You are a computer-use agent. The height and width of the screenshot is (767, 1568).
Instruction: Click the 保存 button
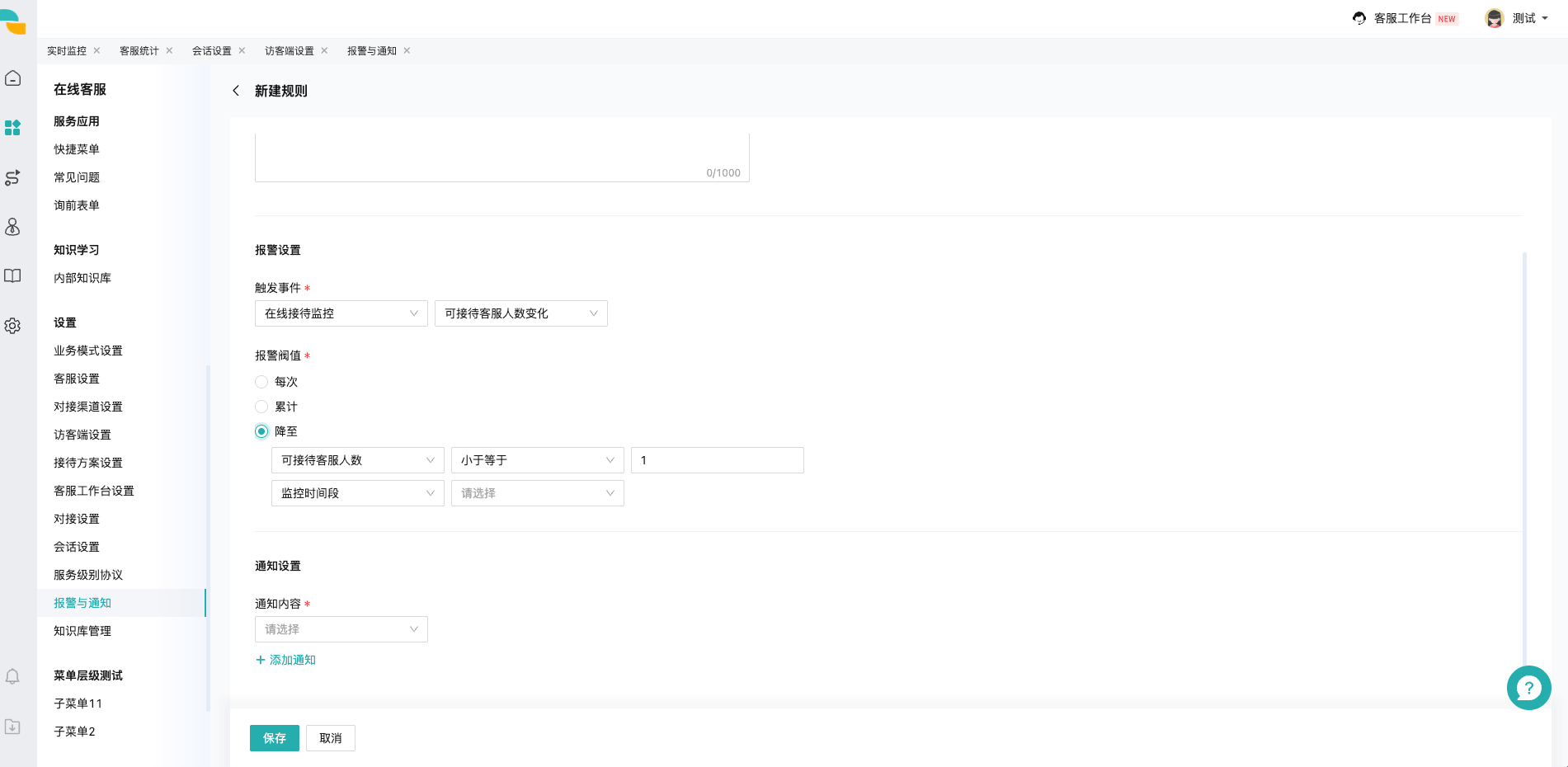(x=275, y=738)
